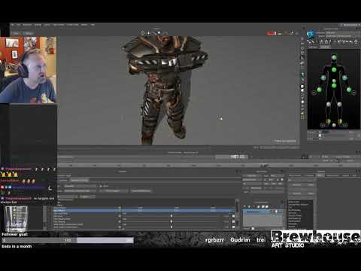Select the hips effector, the large green ball at the figure's pelvis

[334, 86]
